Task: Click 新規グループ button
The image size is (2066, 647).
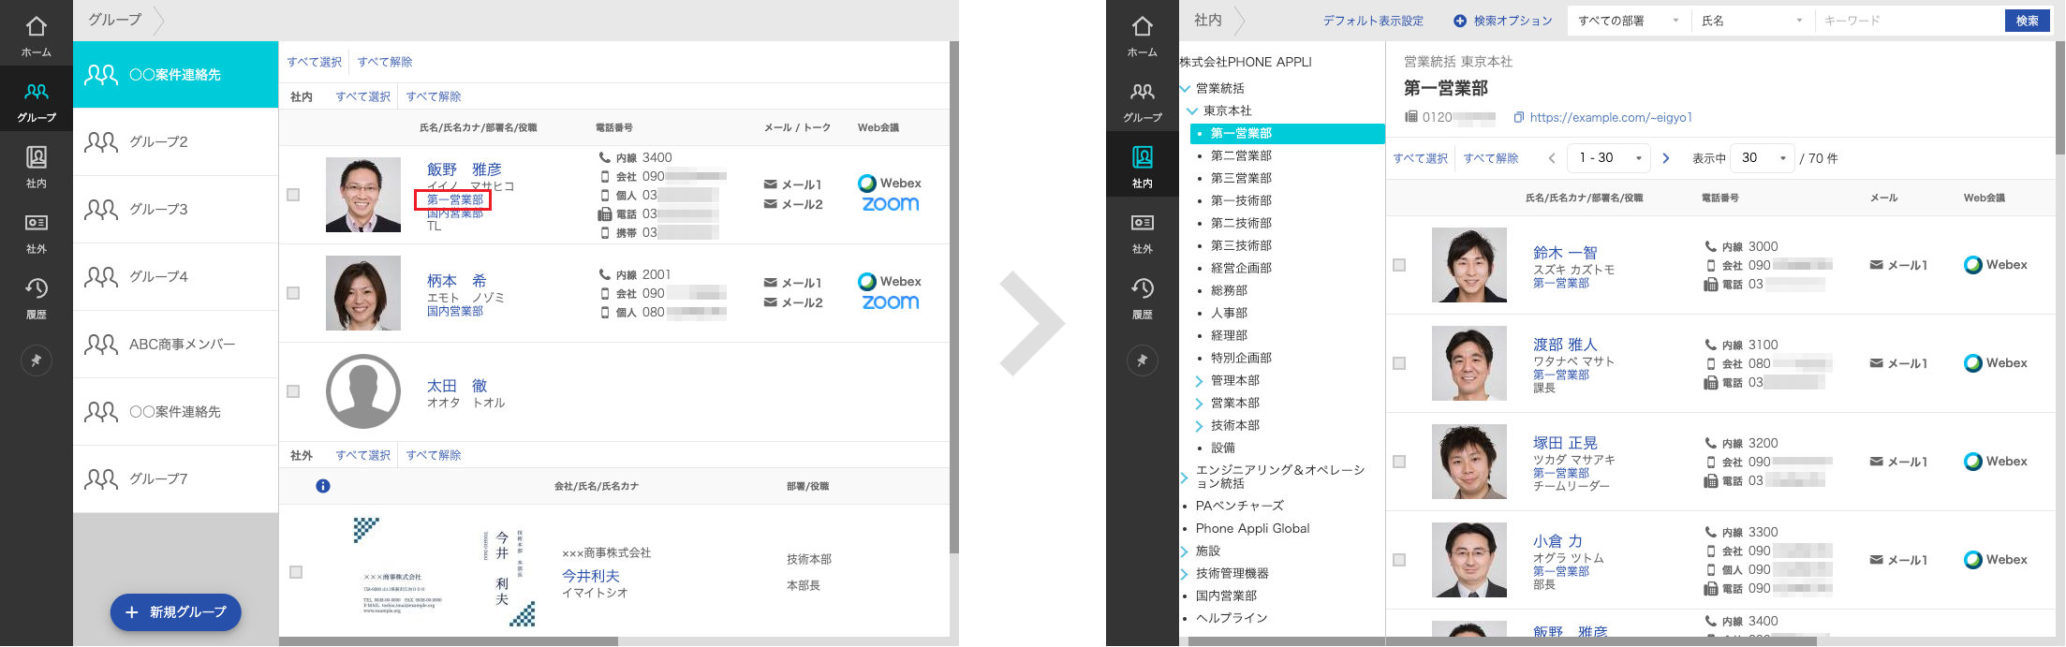Action: tap(176, 612)
